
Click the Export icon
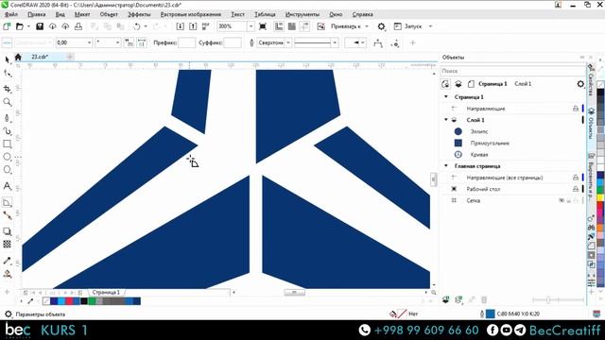[193, 26]
